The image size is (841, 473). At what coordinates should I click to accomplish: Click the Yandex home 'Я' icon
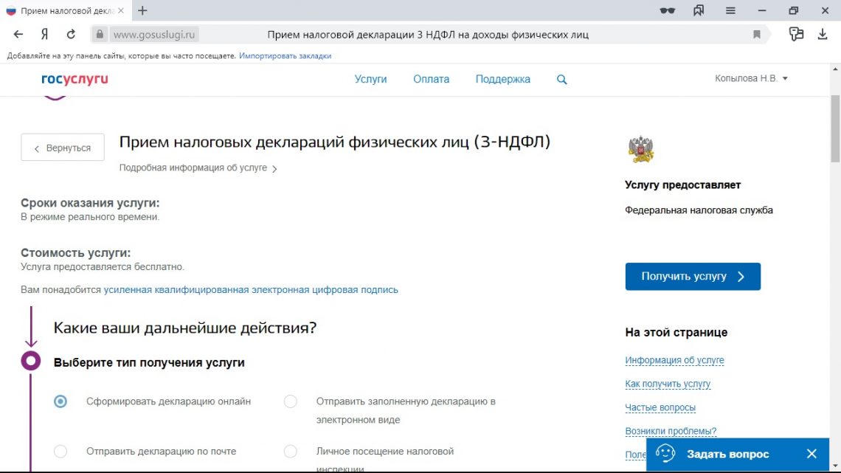click(x=45, y=34)
